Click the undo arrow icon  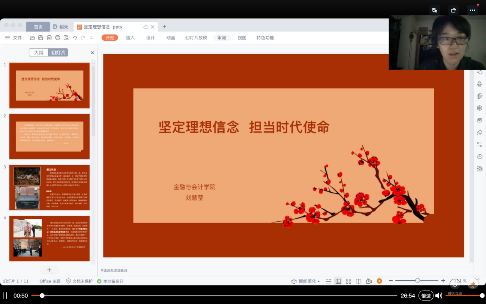75,38
